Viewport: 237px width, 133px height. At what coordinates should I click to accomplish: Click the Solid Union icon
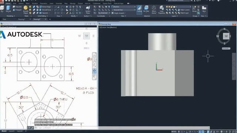(x=34, y=7)
